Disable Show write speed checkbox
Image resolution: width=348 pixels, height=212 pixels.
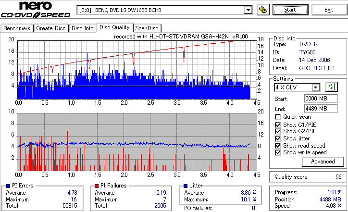[278, 152]
